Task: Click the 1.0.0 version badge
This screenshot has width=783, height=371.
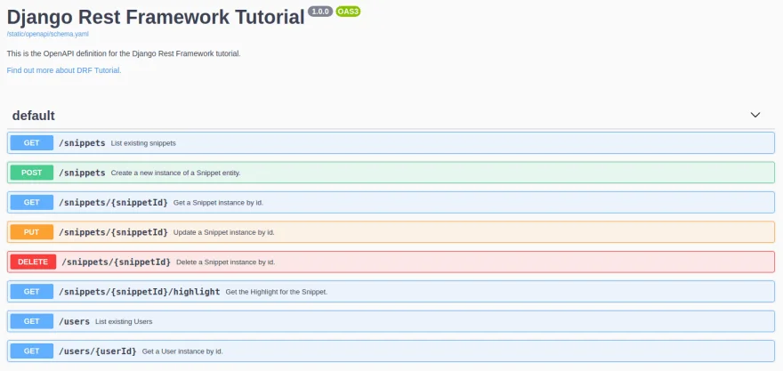Action: pyautogui.click(x=320, y=12)
